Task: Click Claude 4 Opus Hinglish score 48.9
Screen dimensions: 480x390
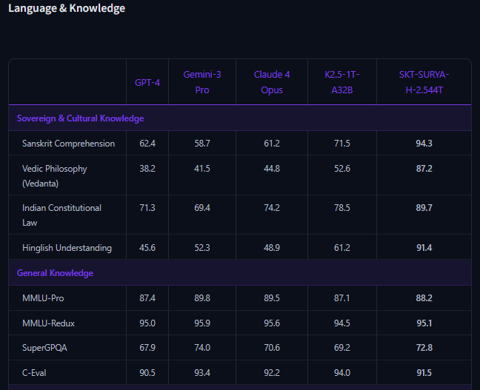Action: 272,248
